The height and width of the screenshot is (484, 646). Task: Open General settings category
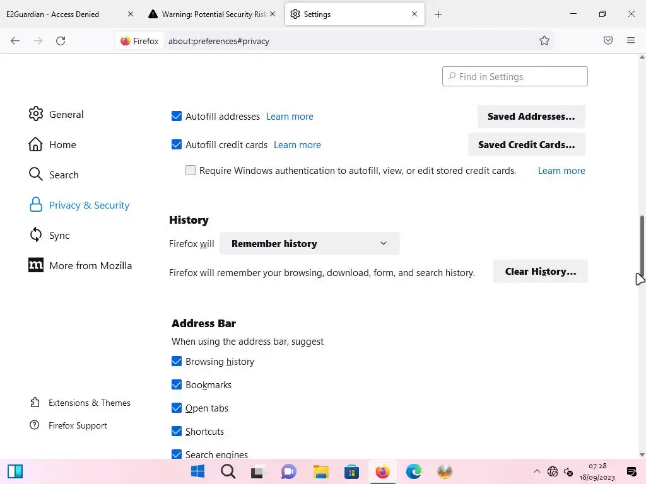pos(56,114)
